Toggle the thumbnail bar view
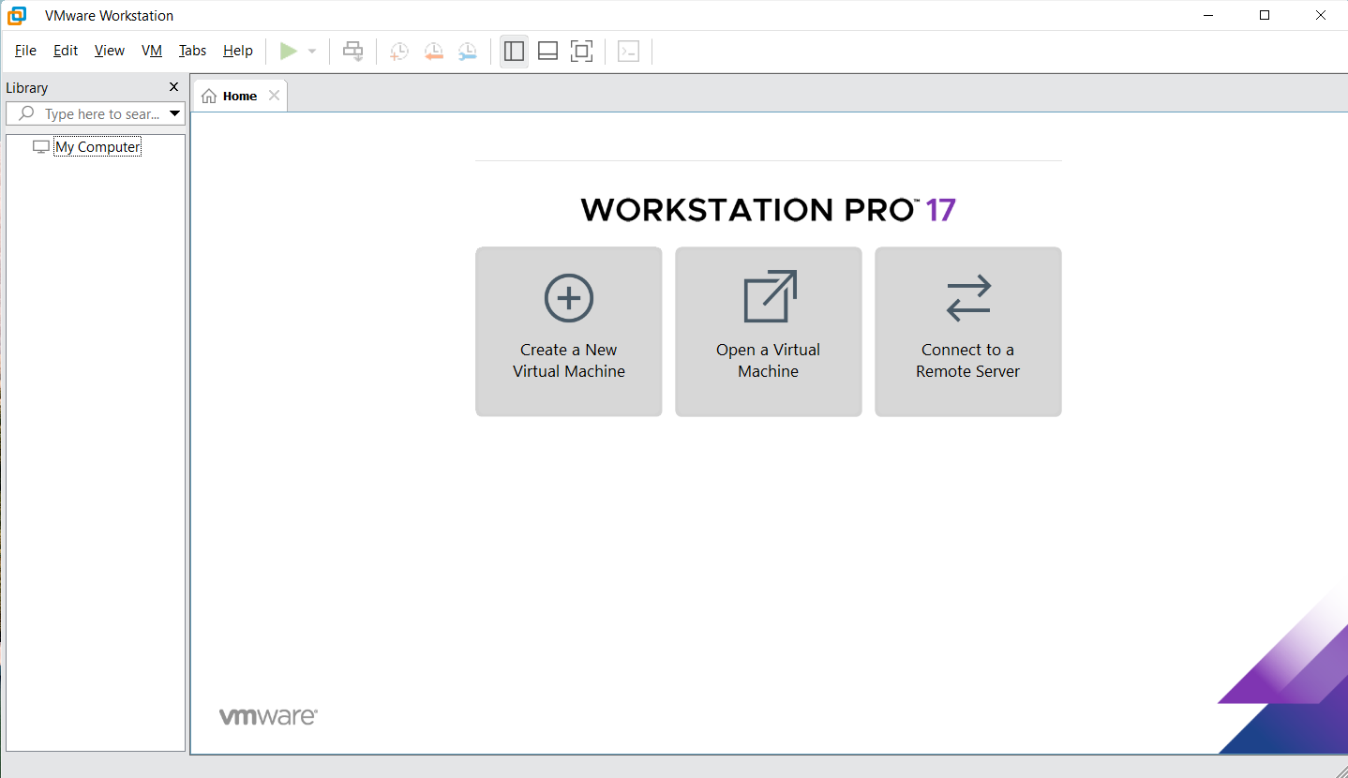The image size is (1348, 778). [x=547, y=52]
